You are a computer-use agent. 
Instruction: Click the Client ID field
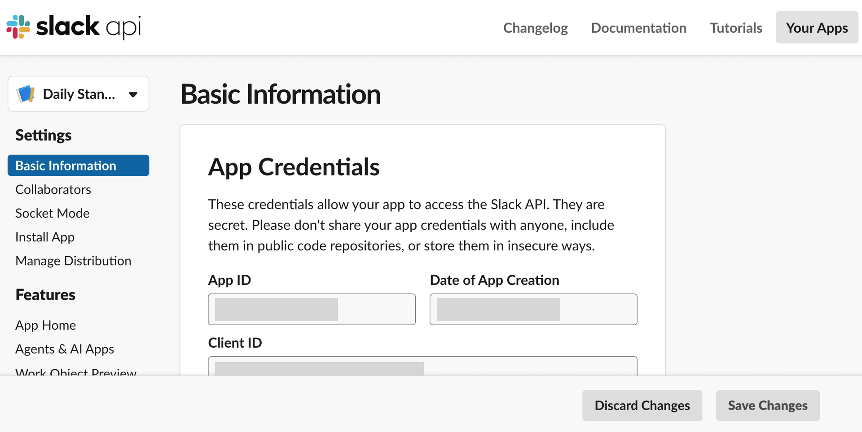pyautogui.click(x=422, y=366)
